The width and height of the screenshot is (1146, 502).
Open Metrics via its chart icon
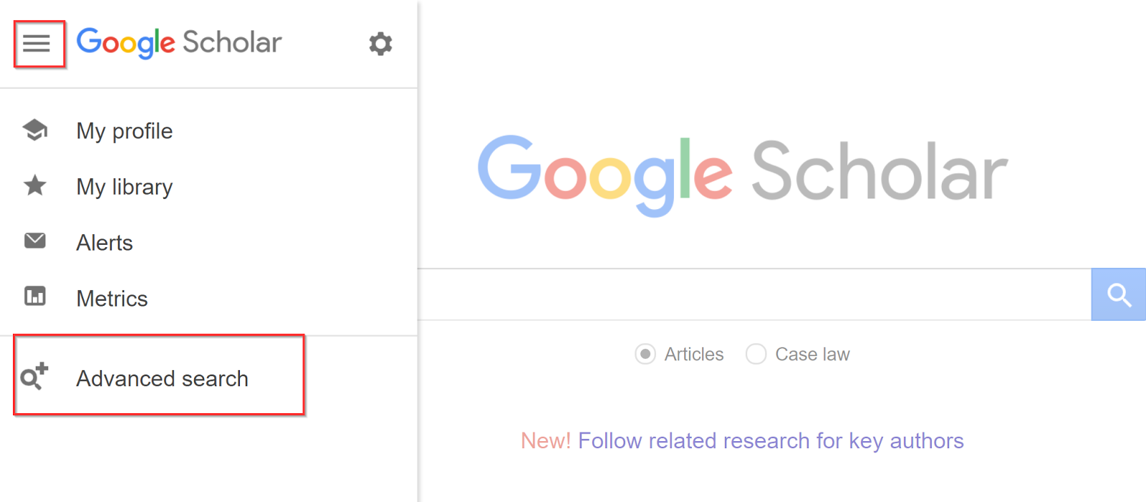click(34, 296)
